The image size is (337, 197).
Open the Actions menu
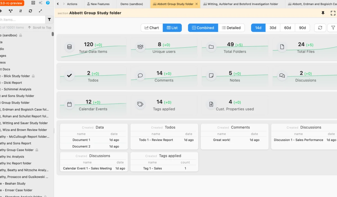click(x=72, y=4)
